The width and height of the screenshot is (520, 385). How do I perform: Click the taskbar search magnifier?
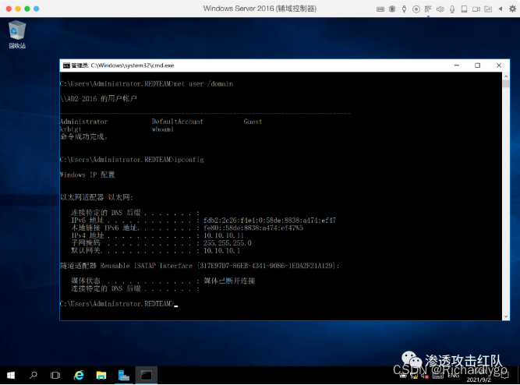click(x=34, y=375)
